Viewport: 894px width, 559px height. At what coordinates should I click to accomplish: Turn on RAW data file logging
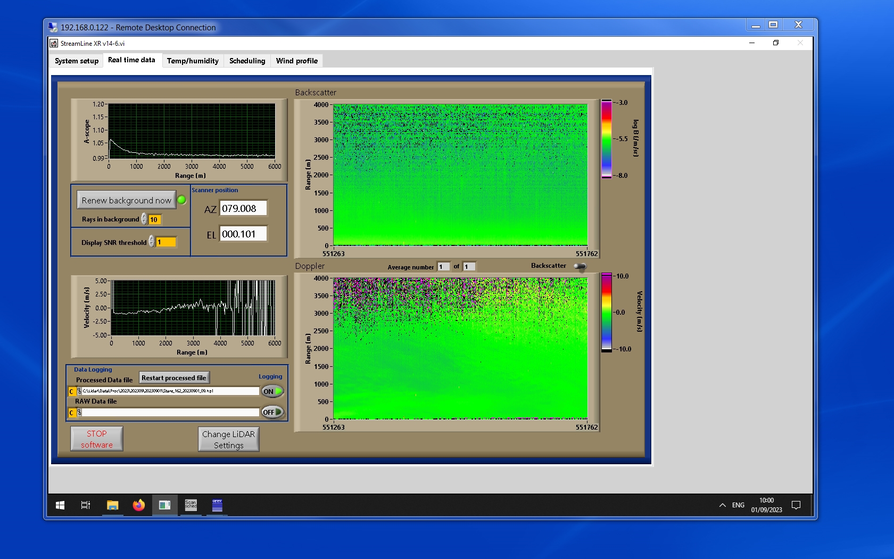pyautogui.click(x=272, y=412)
